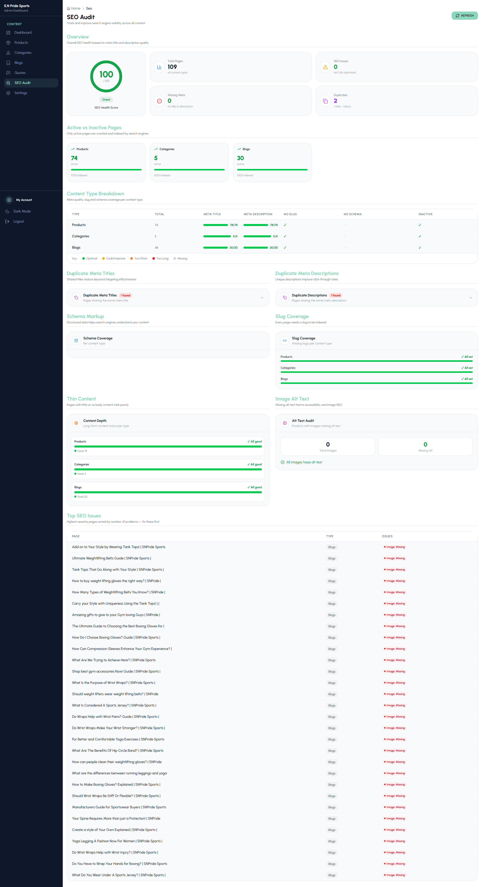Click the Duplicates copy icon in overview
482x887 pixels.
pos(325,101)
